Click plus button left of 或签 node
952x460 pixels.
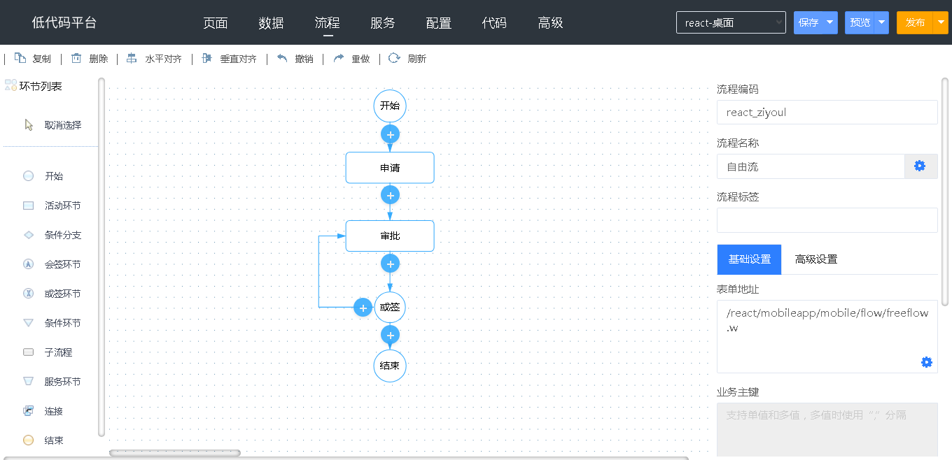(363, 308)
